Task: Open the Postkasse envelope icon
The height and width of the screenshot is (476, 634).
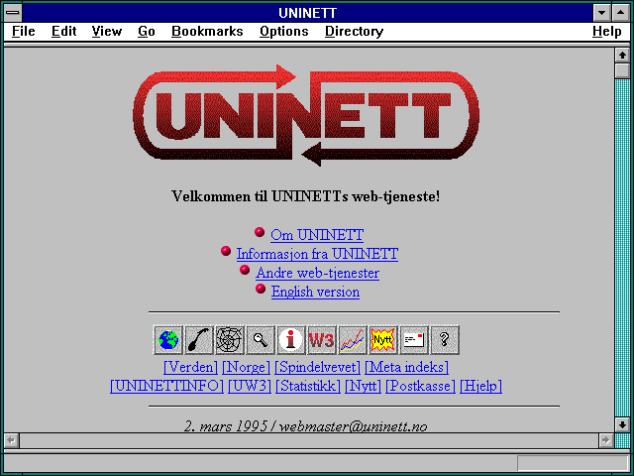Action: coord(414,339)
